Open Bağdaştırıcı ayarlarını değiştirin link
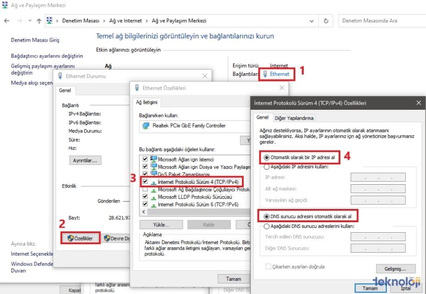This screenshot has width=426, height=294. pyautogui.click(x=47, y=56)
